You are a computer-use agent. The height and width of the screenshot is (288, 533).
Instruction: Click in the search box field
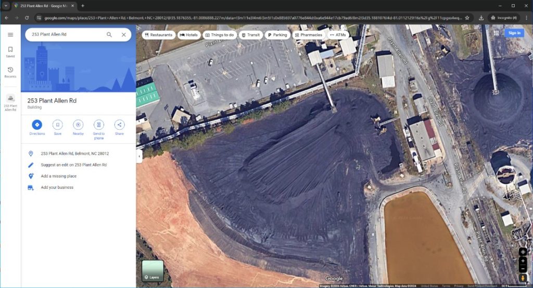(x=65, y=35)
